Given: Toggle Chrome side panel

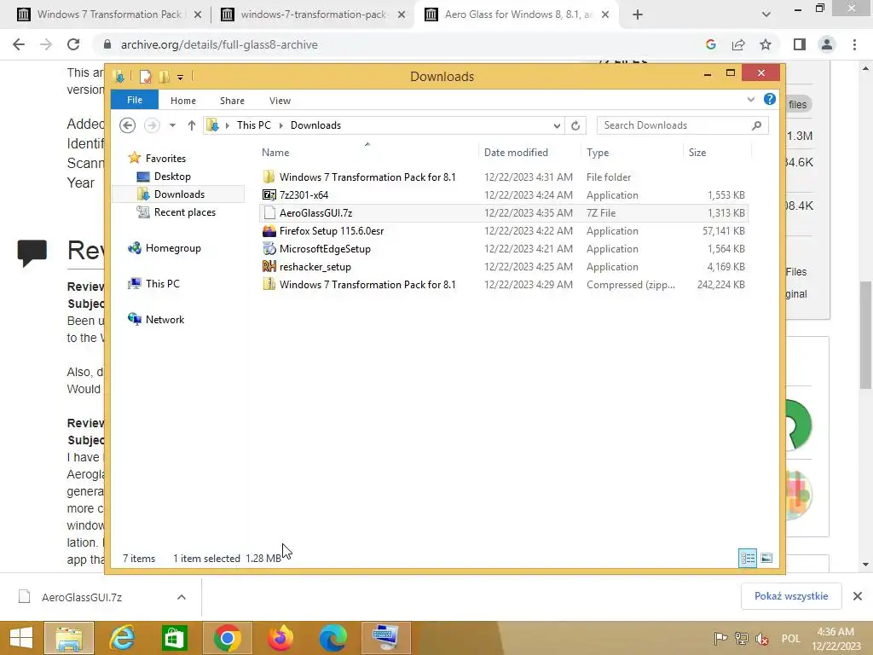Looking at the screenshot, I should 800,44.
